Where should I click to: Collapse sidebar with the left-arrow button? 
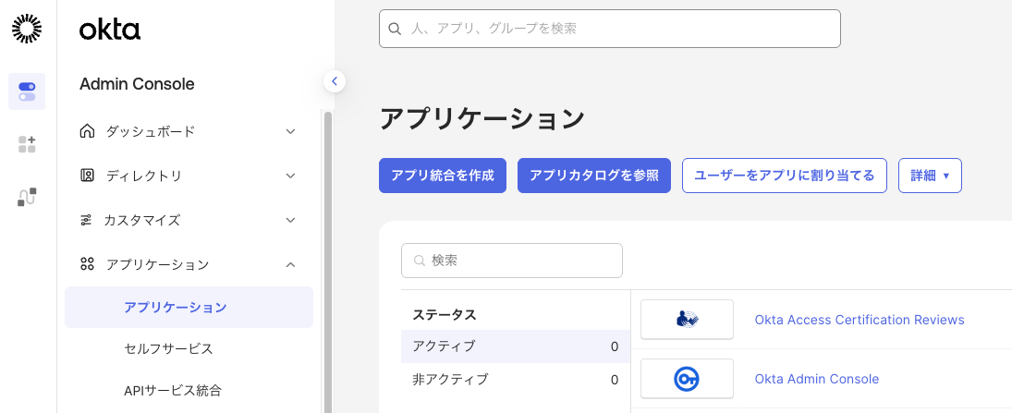tap(335, 81)
